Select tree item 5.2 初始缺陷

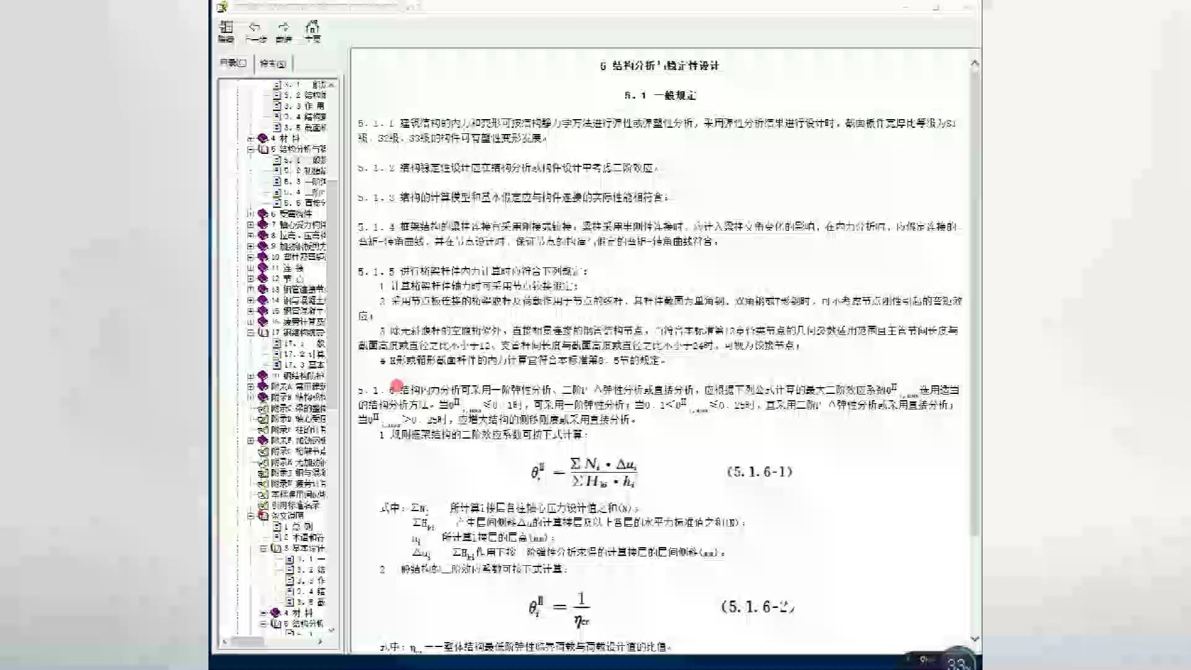click(305, 171)
